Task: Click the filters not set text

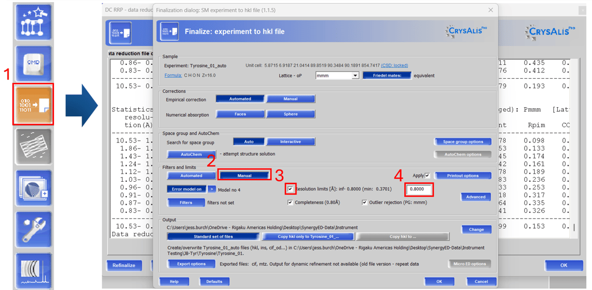Action: 221,203
